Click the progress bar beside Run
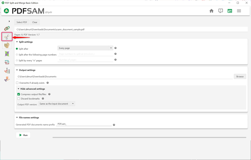251x160 pixels. pyautogui.click(x=149, y=137)
